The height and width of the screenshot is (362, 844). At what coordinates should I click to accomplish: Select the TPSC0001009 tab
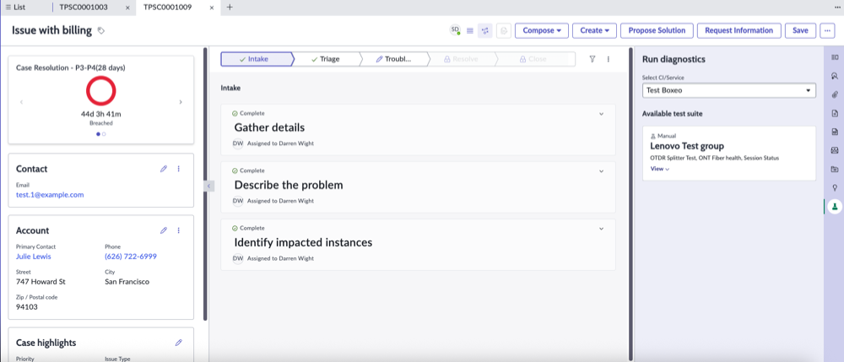point(167,8)
